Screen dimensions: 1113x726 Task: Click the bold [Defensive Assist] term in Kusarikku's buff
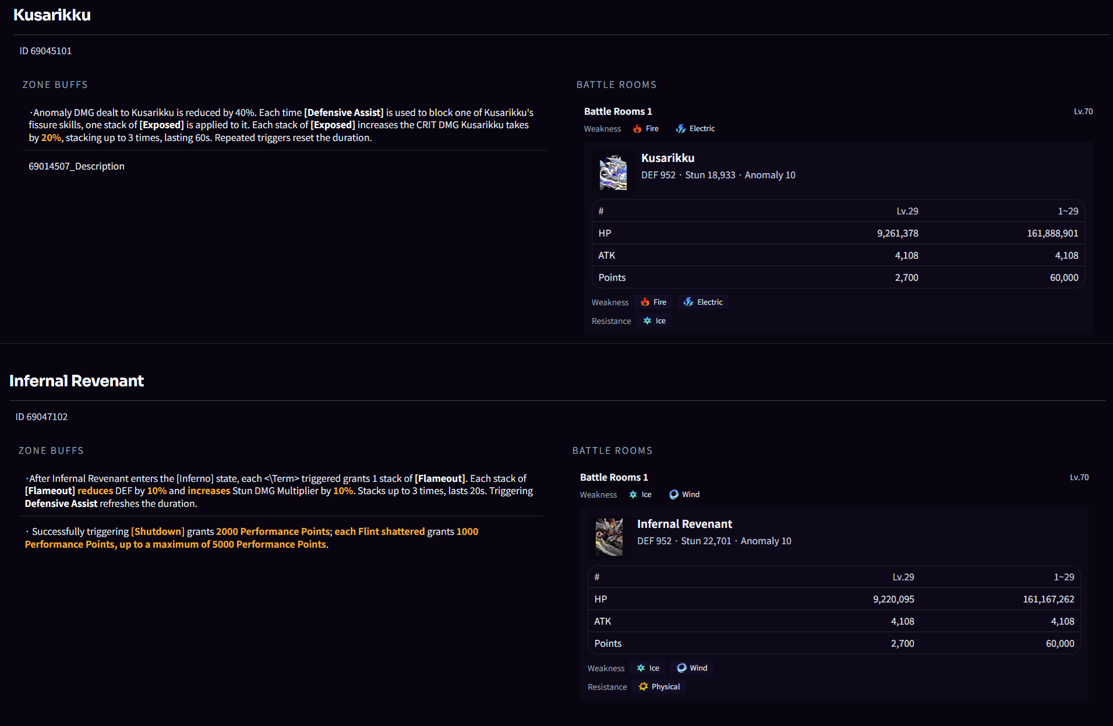pyautogui.click(x=344, y=113)
